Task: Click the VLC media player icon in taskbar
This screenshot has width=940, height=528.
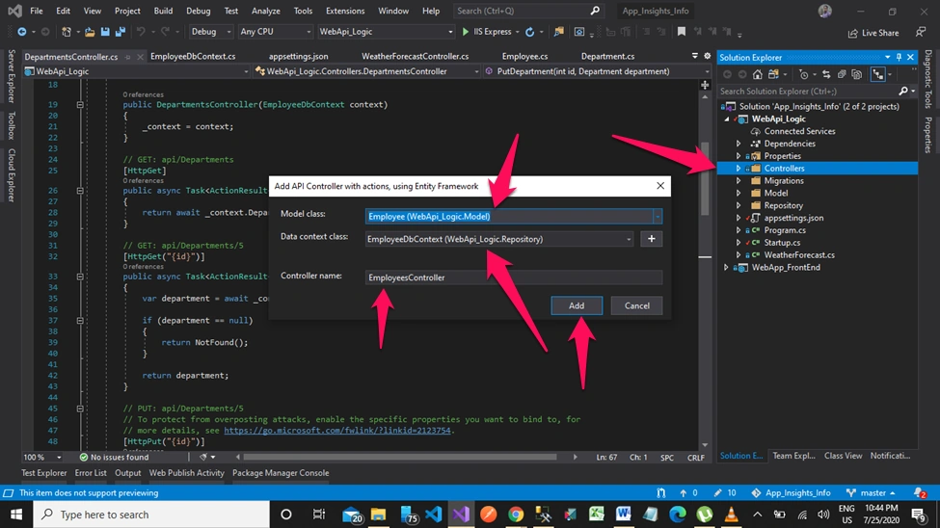Action: click(x=732, y=515)
